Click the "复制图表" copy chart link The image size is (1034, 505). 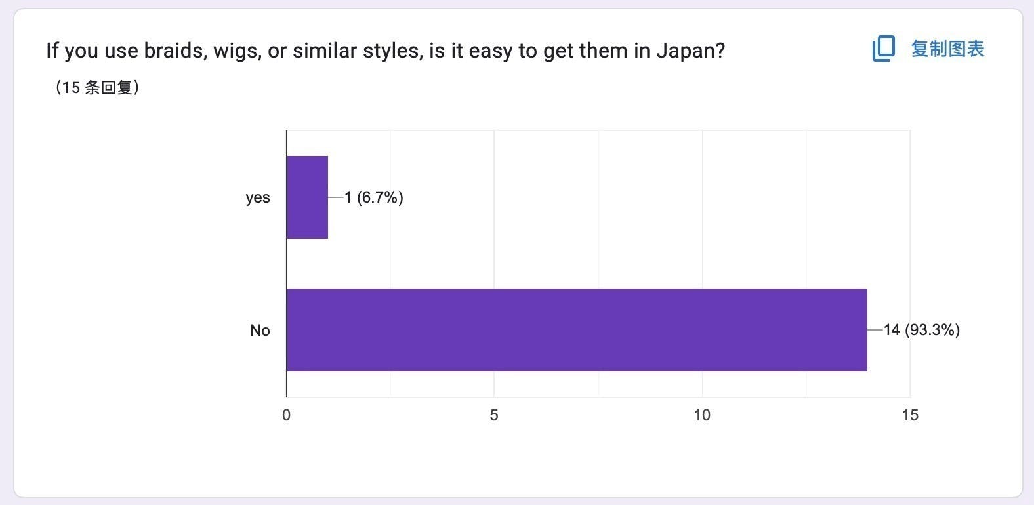(x=947, y=49)
